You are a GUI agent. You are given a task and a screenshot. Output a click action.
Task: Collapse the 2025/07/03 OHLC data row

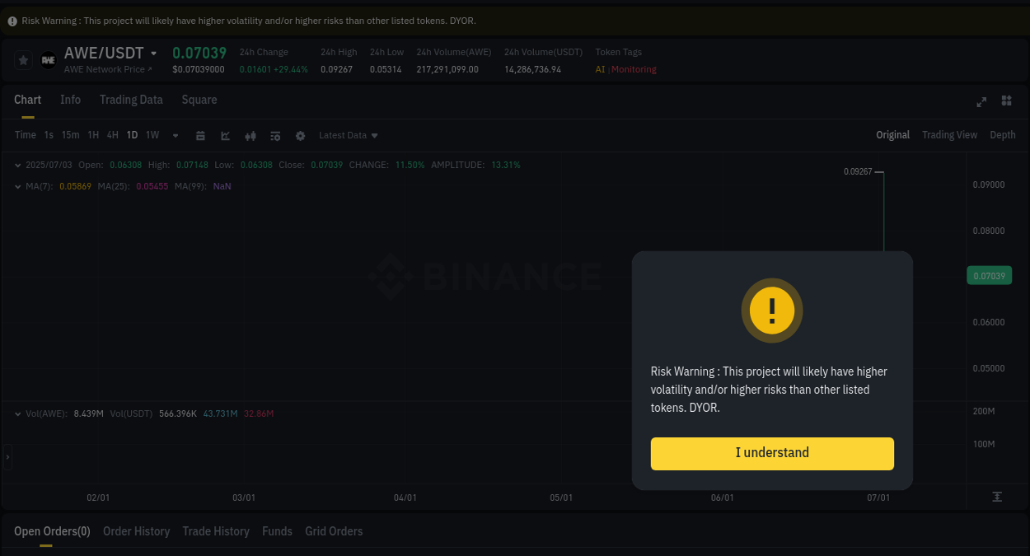tap(17, 165)
